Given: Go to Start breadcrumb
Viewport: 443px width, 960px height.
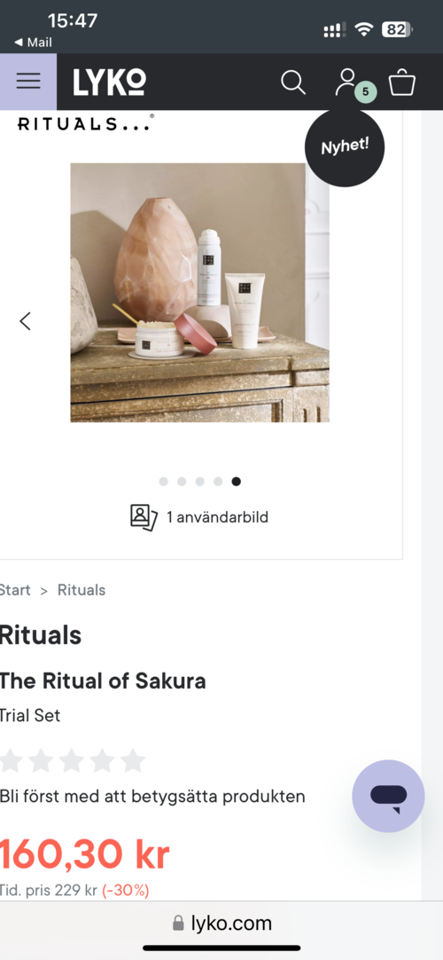Looking at the screenshot, I should coord(15,590).
